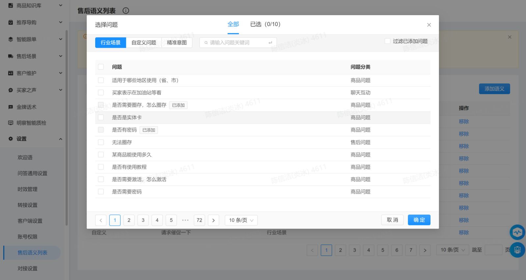
Task: Open the 转接设置 settings item
Action: [x=27, y=205]
